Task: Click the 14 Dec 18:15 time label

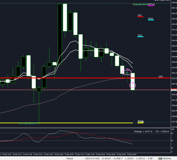Action: point(101,154)
